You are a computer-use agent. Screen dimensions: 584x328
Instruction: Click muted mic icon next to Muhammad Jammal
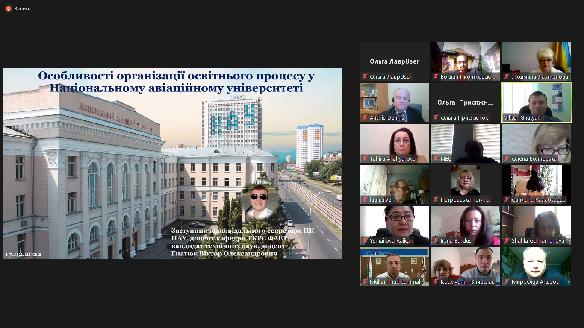[x=365, y=282]
